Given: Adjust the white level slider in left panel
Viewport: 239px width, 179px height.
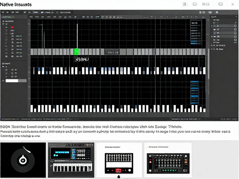Looking at the screenshot, I should pos(16,81).
